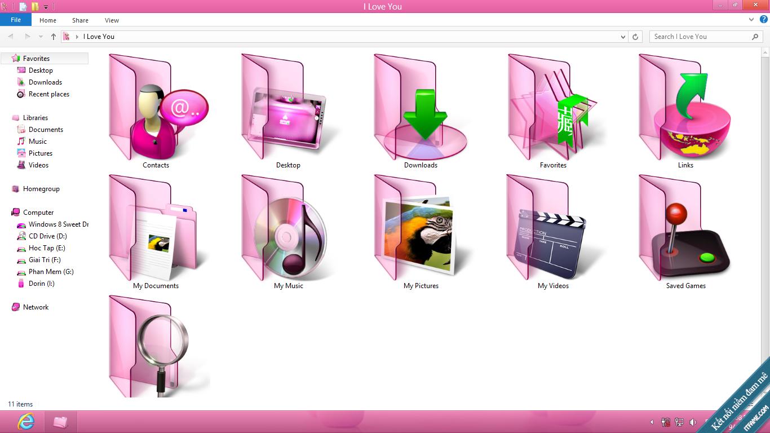Click the address bar folder icon
Image resolution: width=770 pixels, height=433 pixels.
pyautogui.click(x=67, y=37)
